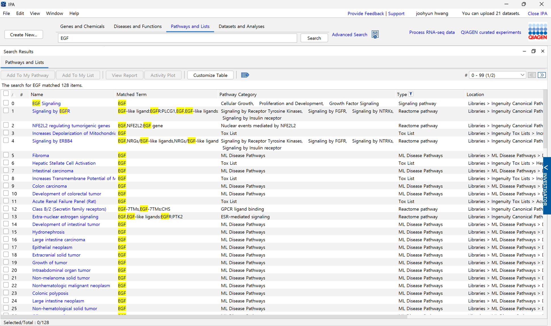
Task: Click the QIAGEN logo
Action: tap(538, 31)
